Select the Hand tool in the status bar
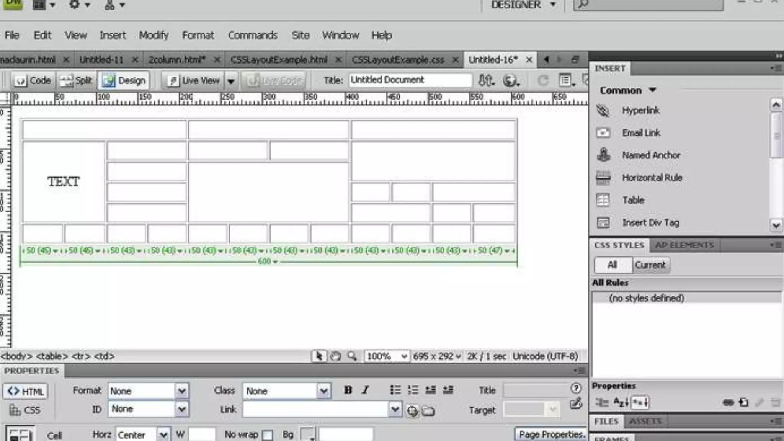 click(x=335, y=356)
